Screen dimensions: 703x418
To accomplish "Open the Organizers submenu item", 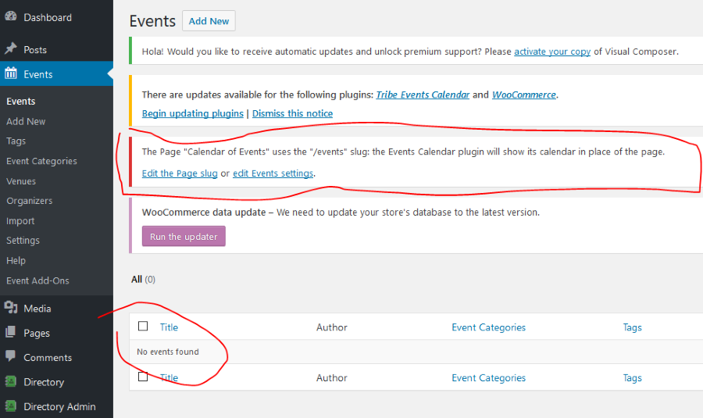I will [x=29, y=201].
